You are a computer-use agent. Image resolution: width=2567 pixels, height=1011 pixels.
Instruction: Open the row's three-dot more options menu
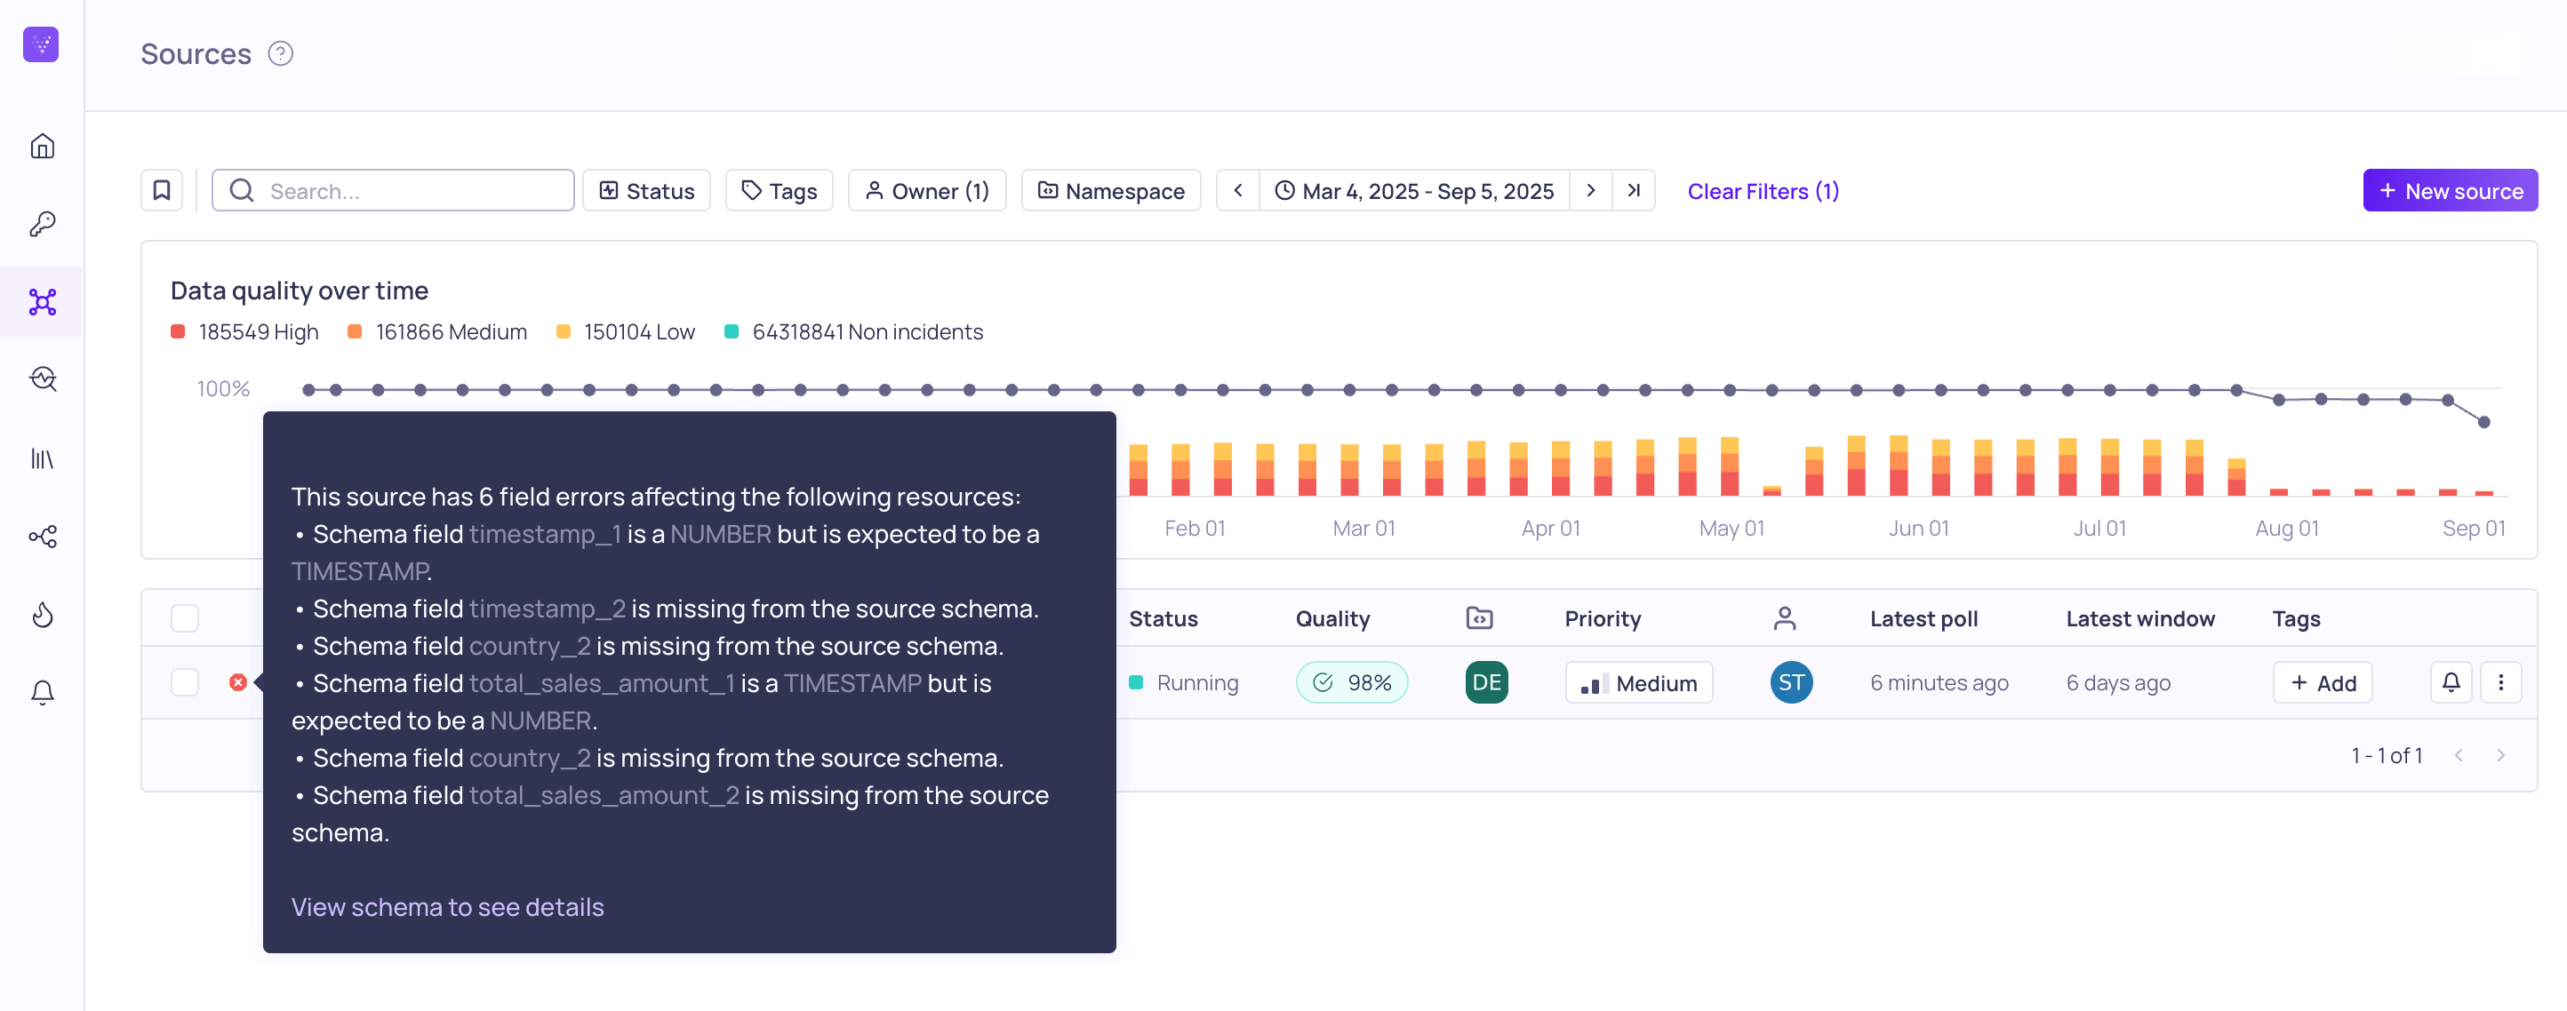coord(2500,682)
